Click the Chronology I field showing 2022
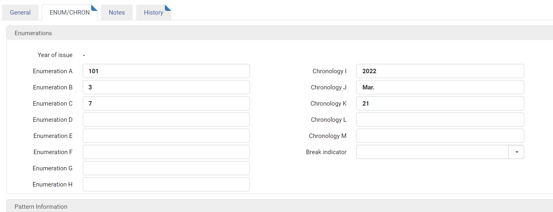This screenshot has width=553, height=212. [440, 71]
